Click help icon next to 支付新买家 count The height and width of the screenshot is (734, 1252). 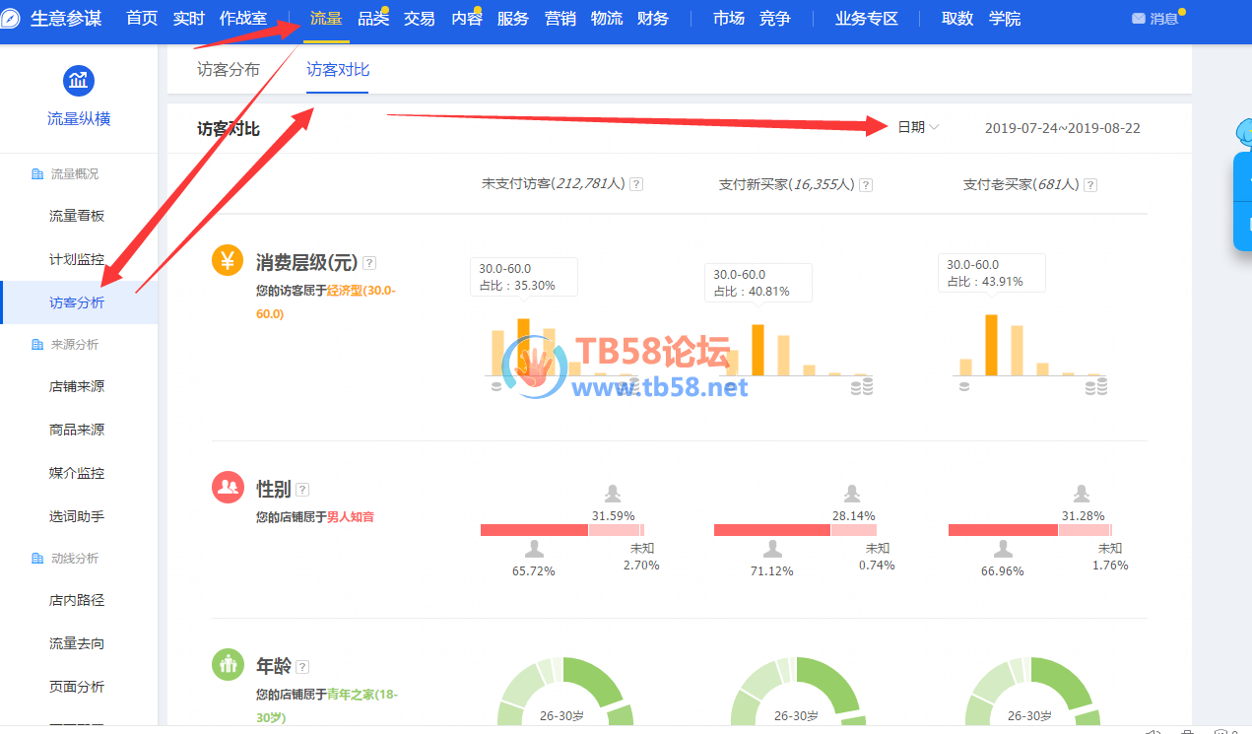pos(866,184)
